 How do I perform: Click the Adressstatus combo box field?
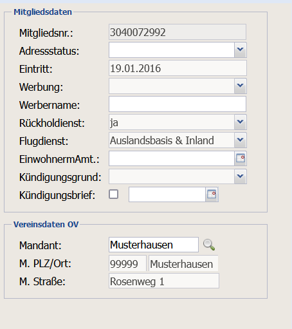pos(171,50)
